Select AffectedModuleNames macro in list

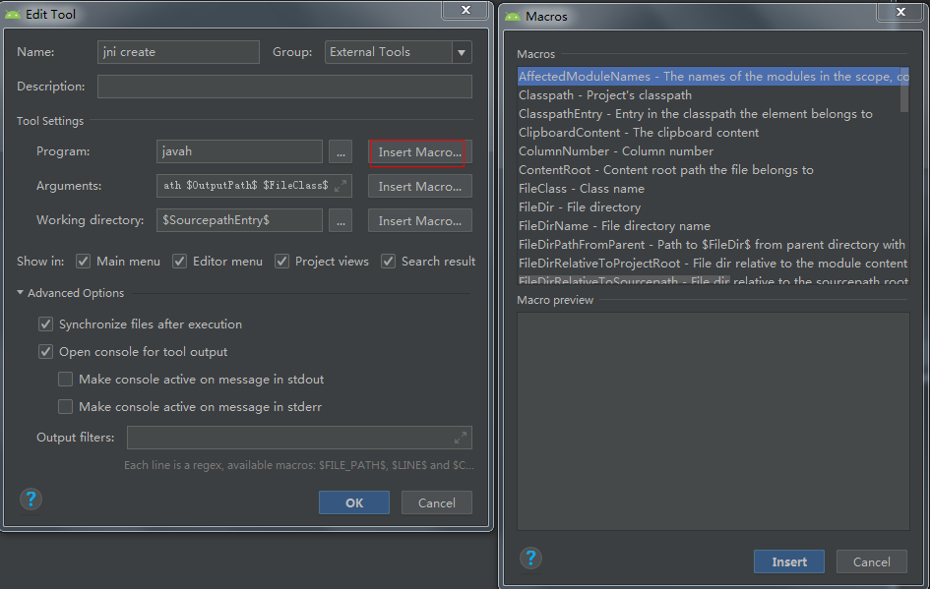point(713,77)
